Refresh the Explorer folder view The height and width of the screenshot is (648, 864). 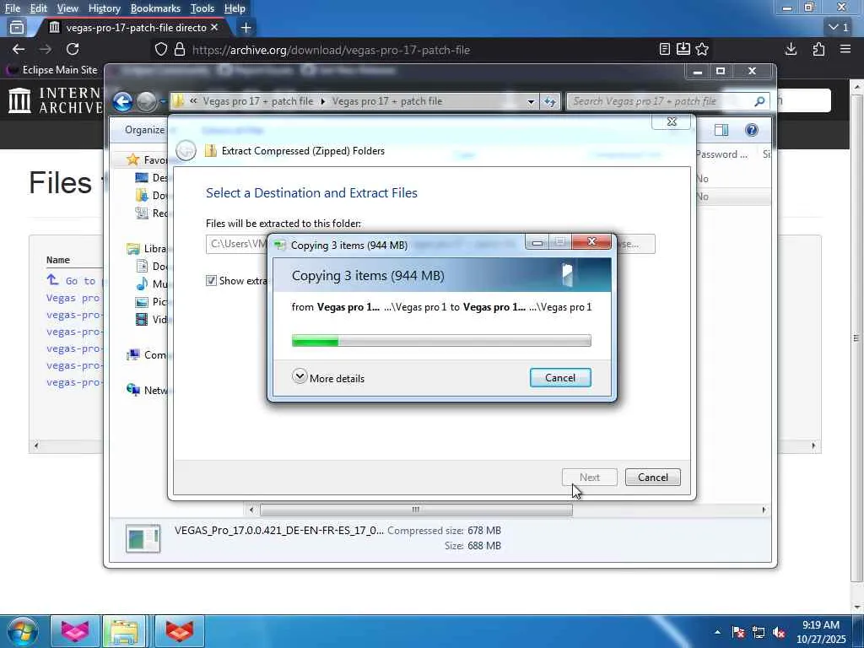[550, 102]
